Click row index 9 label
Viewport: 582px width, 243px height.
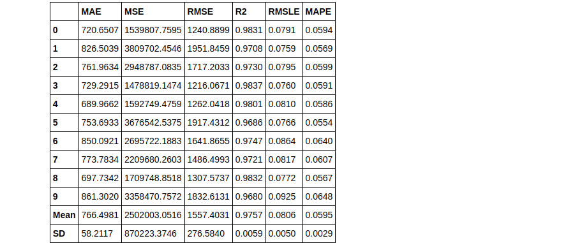56,196
